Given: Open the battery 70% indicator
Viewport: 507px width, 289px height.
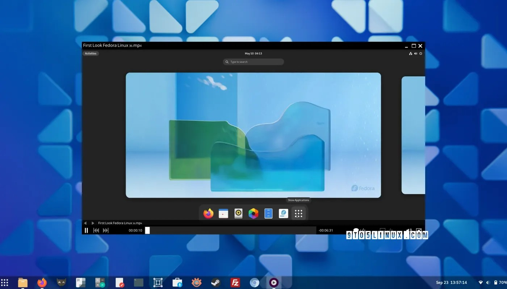Looking at the screenshot, I should (500, 282).
